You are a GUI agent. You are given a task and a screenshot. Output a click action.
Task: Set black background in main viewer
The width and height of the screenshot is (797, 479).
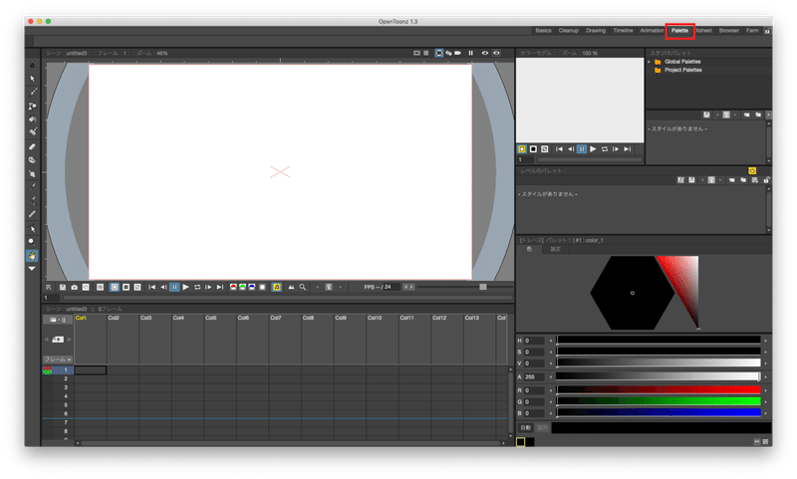[x=127, y=287]
